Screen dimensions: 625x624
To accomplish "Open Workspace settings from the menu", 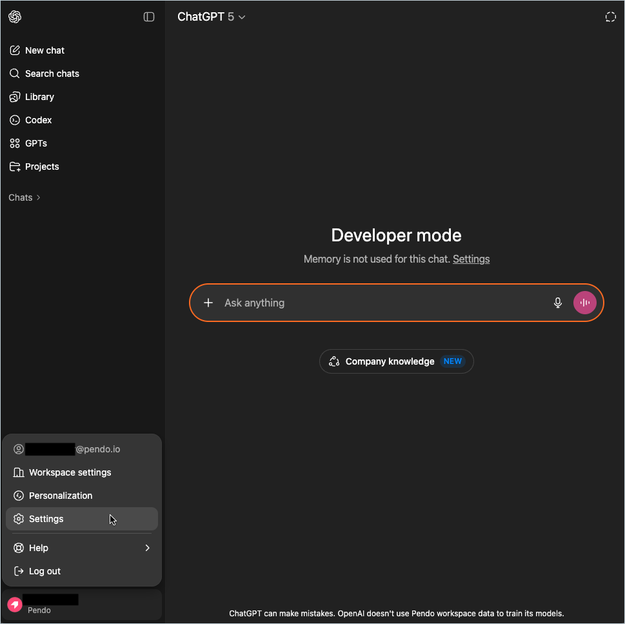I will (70, 472).
